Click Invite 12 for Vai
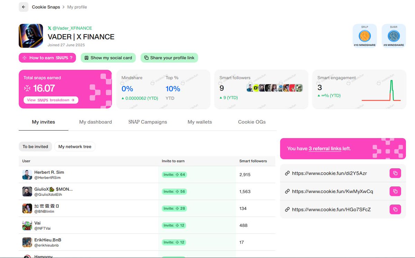 [x=174, y=226]
